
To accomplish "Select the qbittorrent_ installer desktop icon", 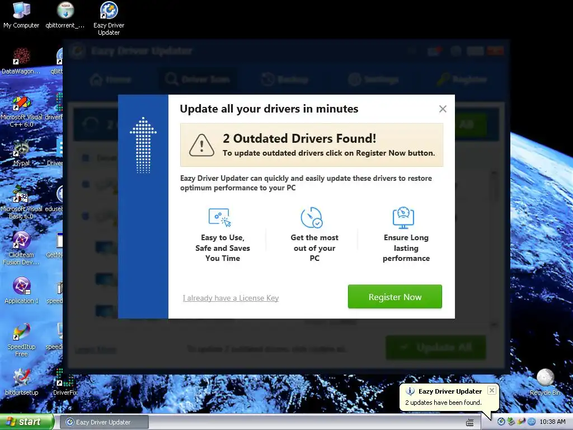I will tap(65, 15).
